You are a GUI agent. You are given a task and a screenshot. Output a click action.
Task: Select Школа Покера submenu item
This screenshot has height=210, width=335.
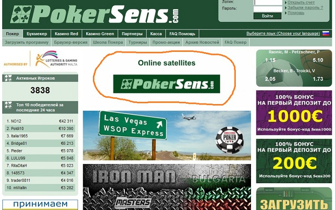(x=108, y=42)
